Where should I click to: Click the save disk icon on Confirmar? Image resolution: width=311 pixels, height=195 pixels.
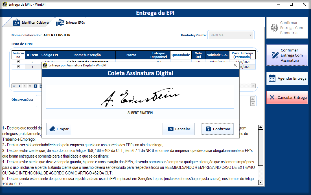208,129
